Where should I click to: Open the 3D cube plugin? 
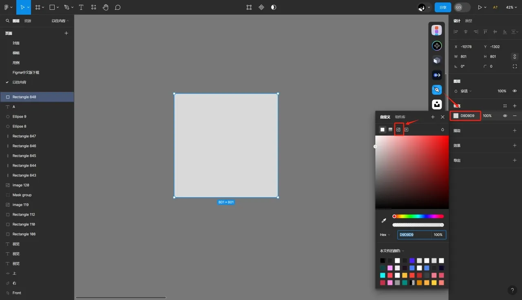coord(437,60)
